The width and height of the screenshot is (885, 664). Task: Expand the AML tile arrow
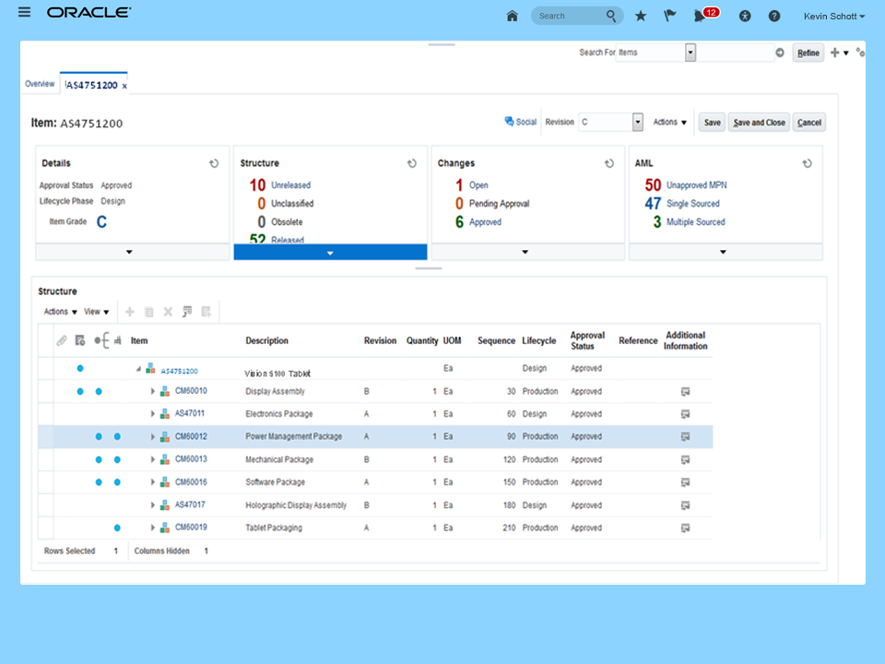coord(723,252)
